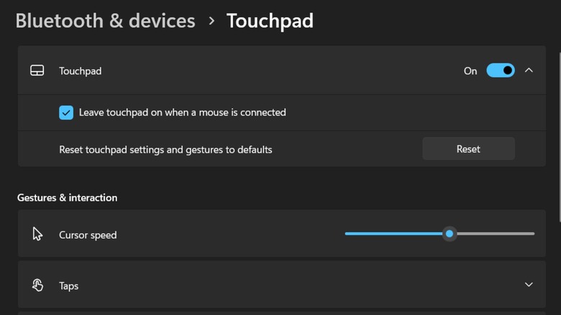561x315 pixels.
Task: Go back to Bluetooth & devices
Action: pyautogui.click(x=105, y=21)
